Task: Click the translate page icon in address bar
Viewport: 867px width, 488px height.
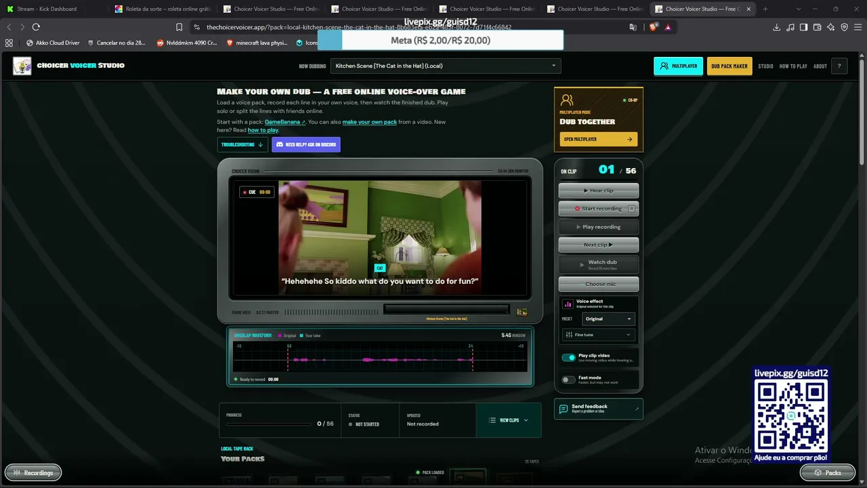Action: click(x=633, y=27)
